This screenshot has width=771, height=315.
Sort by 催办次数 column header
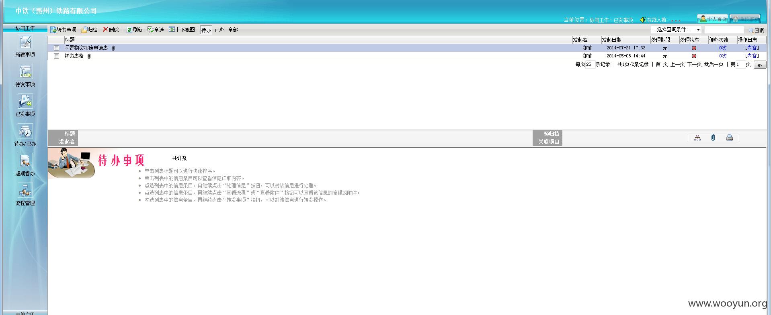[719, 40]
